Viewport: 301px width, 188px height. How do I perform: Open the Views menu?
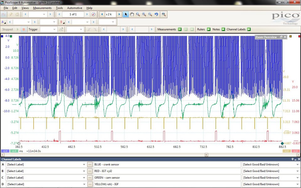click(x=25, y=8)
